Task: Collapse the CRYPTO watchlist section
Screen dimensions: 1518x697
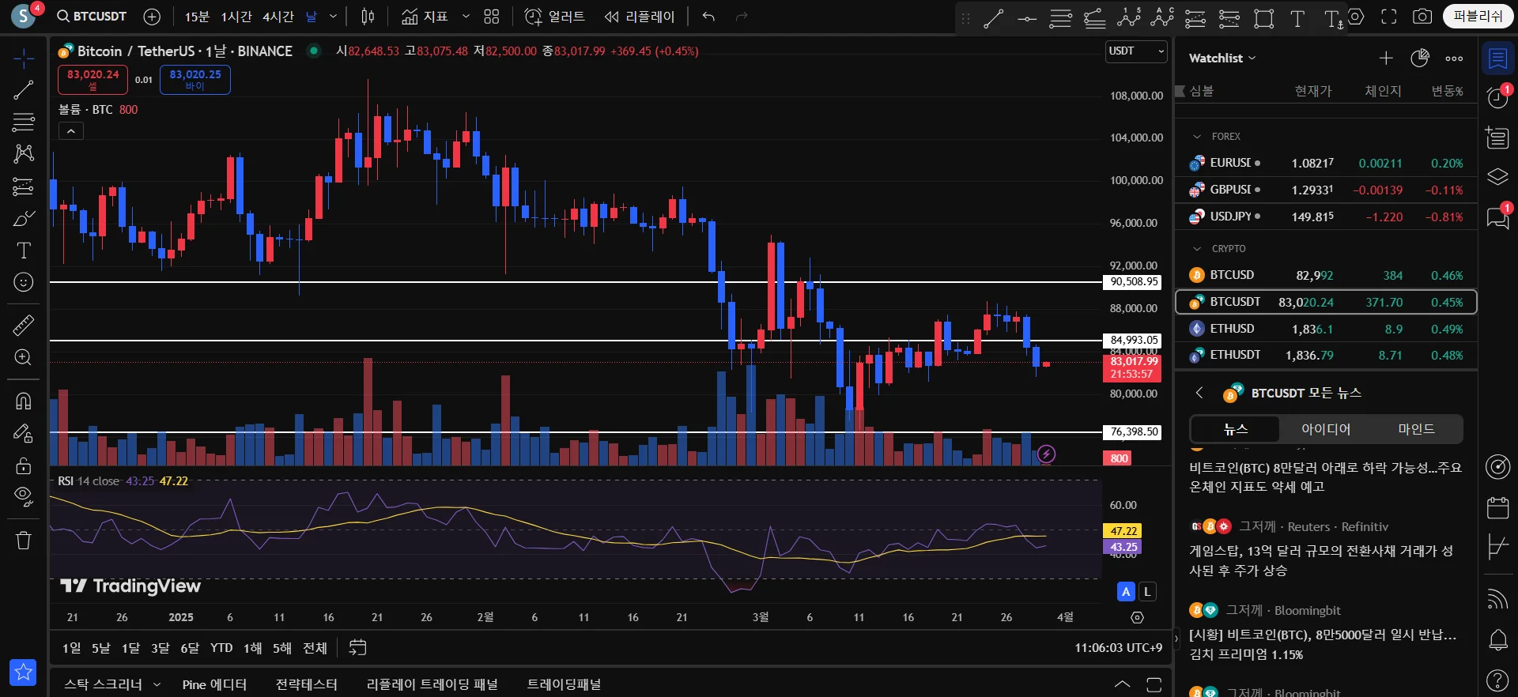Action: [x=1197, y=249]
